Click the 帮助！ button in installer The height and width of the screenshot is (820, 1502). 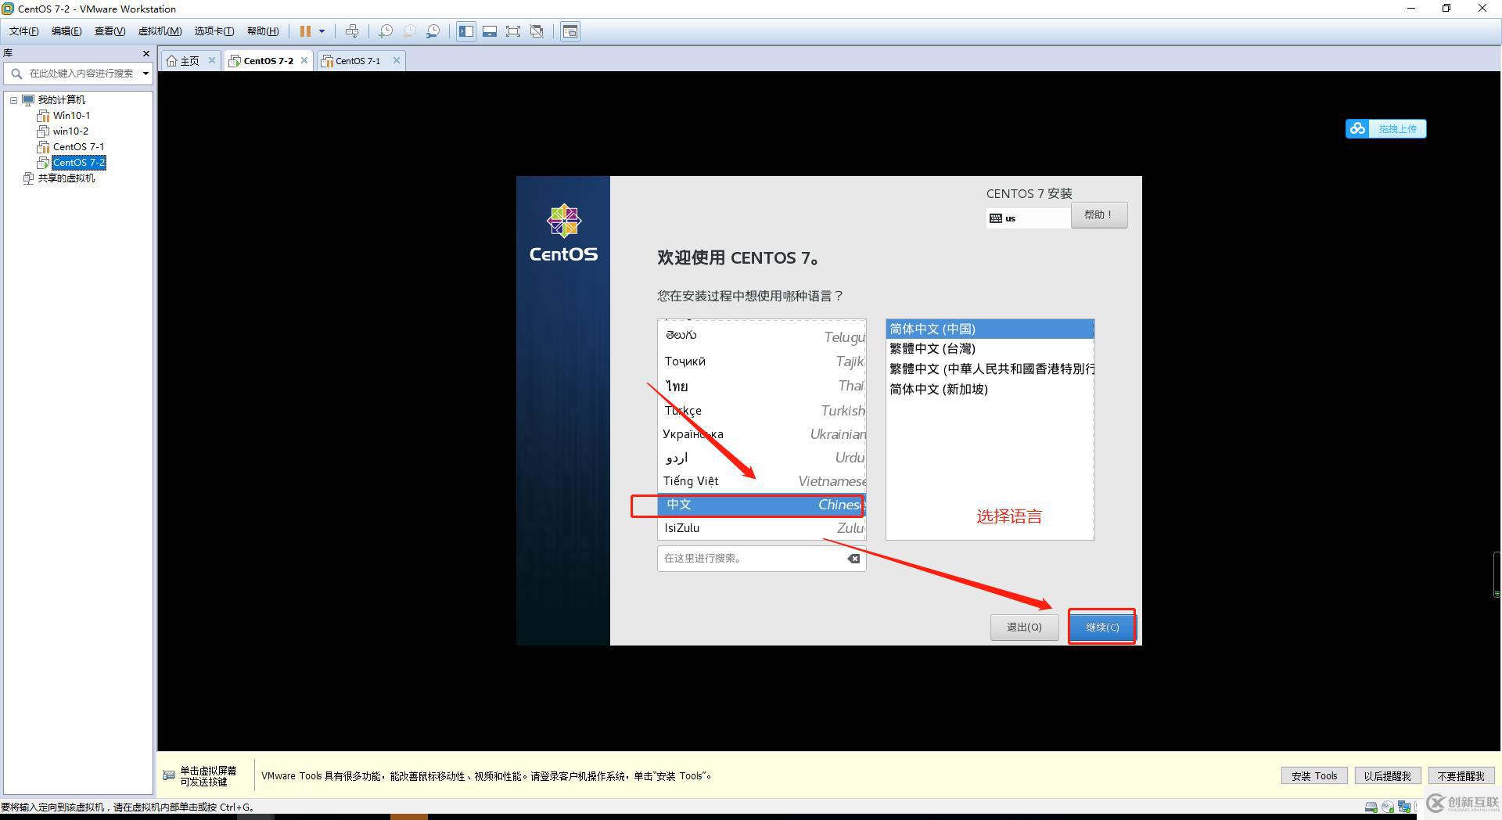click(x=1099, y=214)
